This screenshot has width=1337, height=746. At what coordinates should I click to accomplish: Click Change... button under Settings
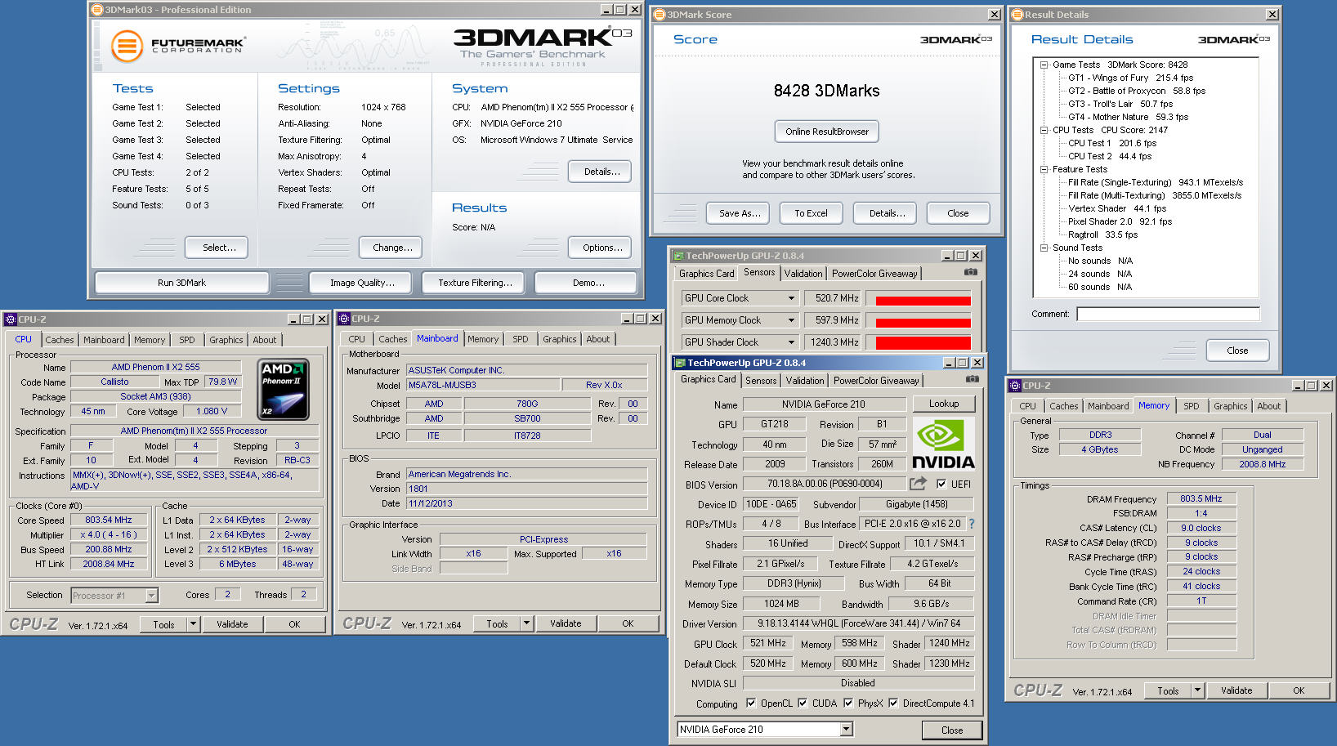(392, 248)
